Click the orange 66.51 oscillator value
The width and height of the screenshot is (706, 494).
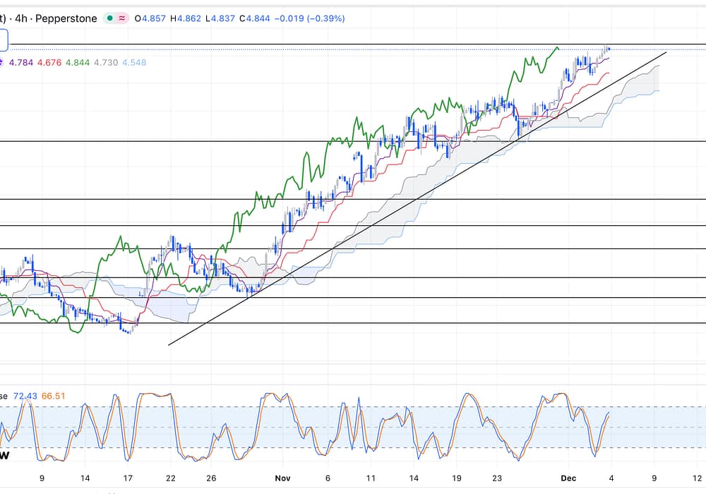pos(53,396)
